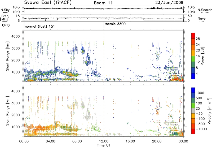This screenshot has height=147, width=212.
Task: Click Power colorbar segment between 24 and 28
Action: pos(193,41)
